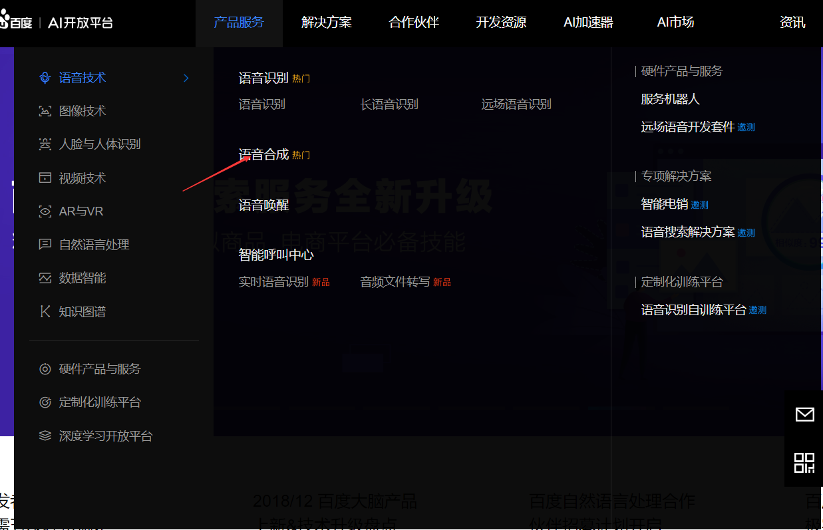Click the 定制化训练平台 right column heading
823x530 pixels.
coord(682,282)
